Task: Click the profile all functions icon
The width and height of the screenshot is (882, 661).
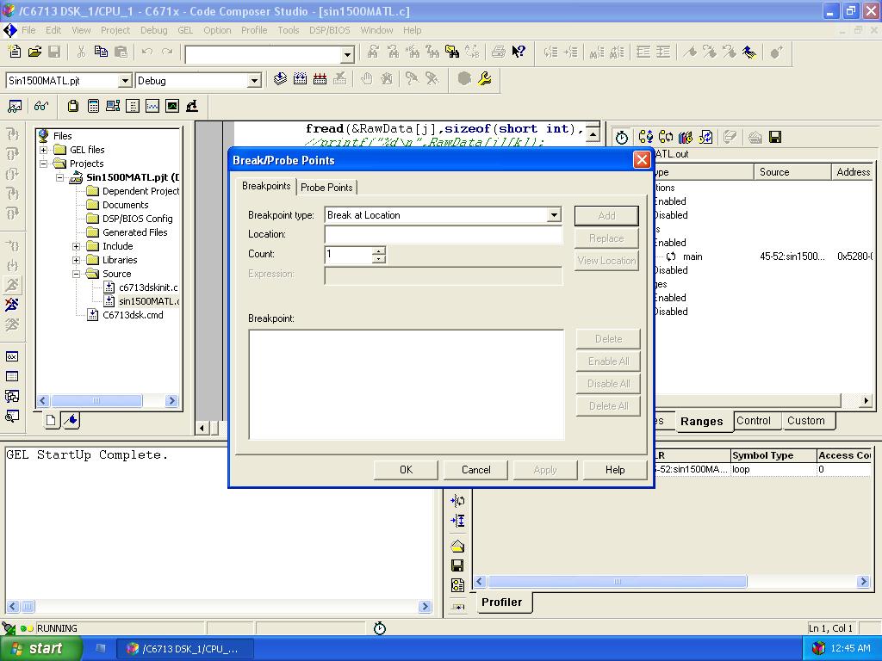Action: (x=646, y=137)
